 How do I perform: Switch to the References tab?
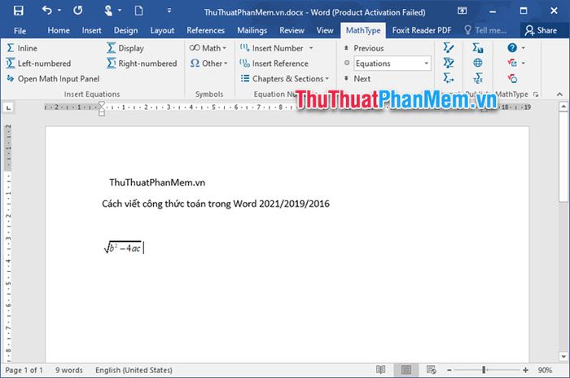(206, 31)
